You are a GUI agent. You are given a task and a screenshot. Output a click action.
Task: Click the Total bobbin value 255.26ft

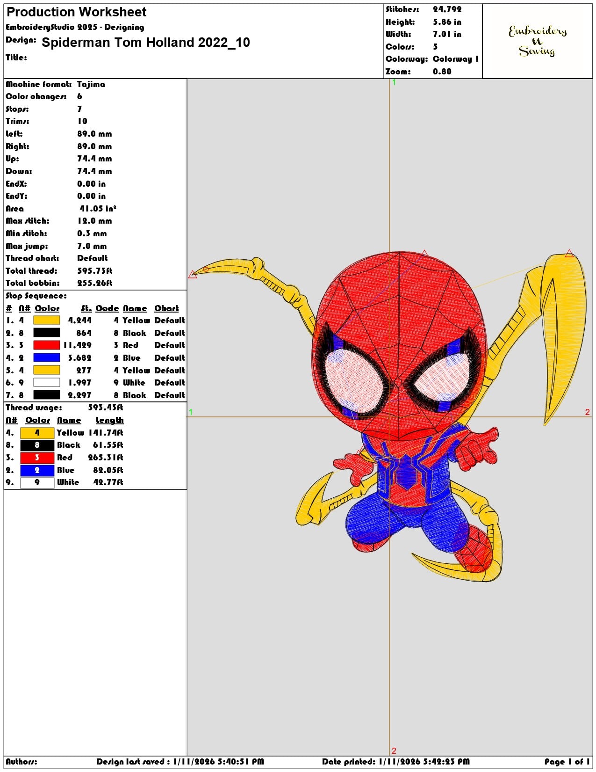pos(95,283)
